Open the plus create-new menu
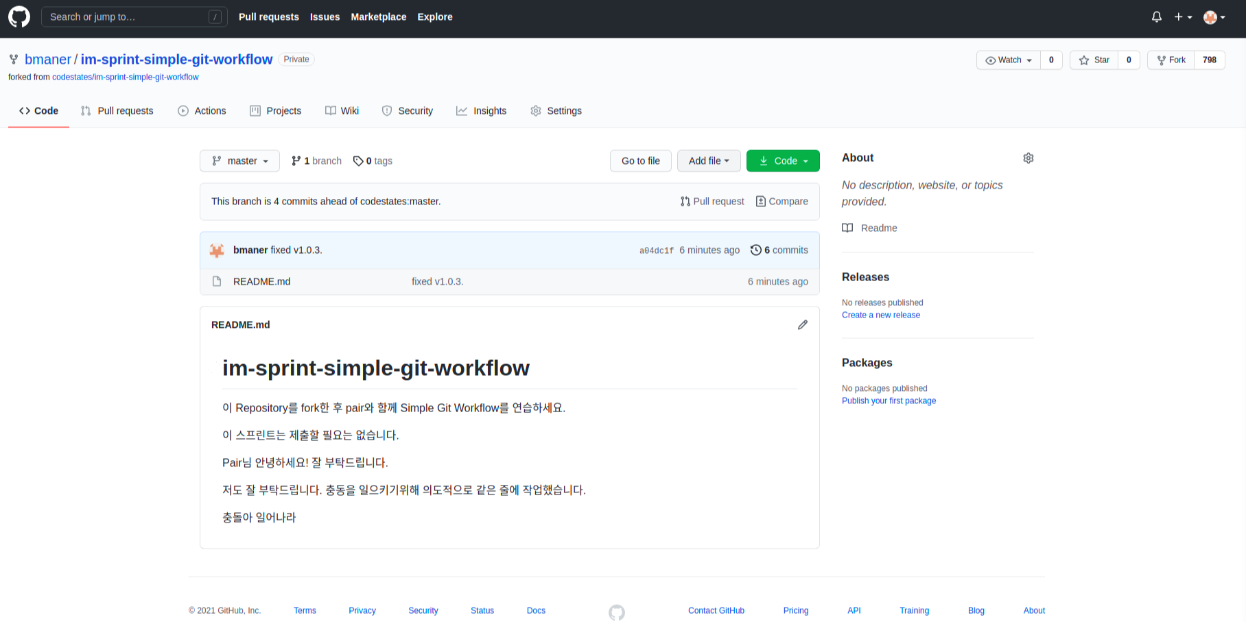The width and height of the screenshot is (1246, 622). (x=1183, y=16)
